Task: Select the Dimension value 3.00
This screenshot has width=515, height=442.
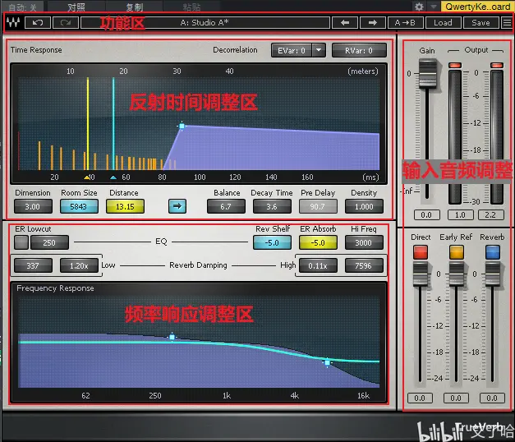Action: coord(33,207)
